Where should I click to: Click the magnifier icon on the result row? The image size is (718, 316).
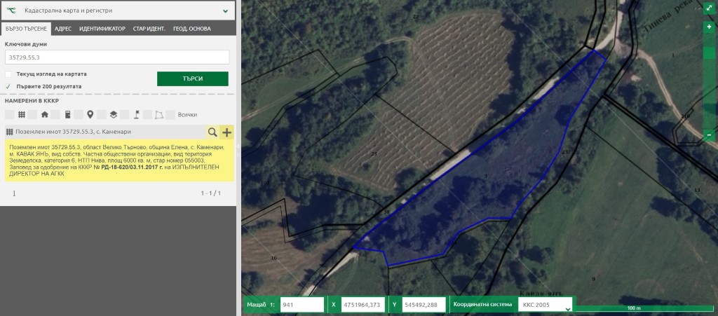tap(212, 132)
